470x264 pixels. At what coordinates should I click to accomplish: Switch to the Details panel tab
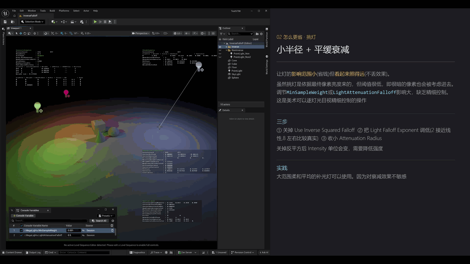coord(226,110)
